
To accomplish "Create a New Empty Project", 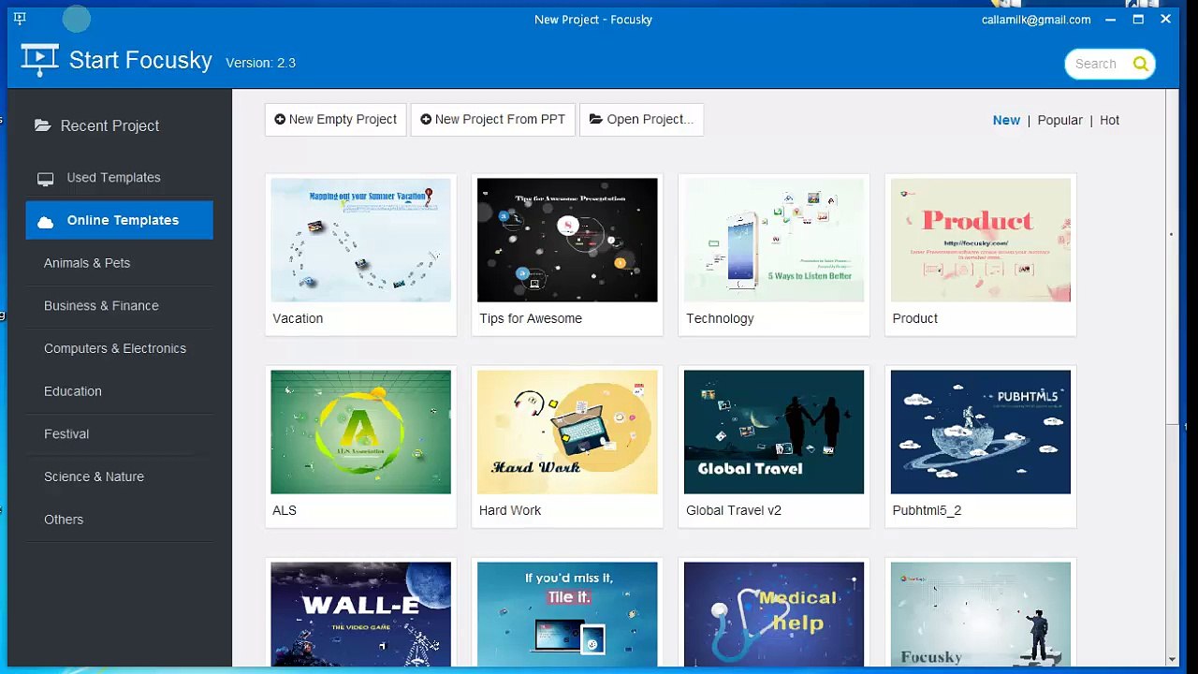I will click(x=335, y=119).
